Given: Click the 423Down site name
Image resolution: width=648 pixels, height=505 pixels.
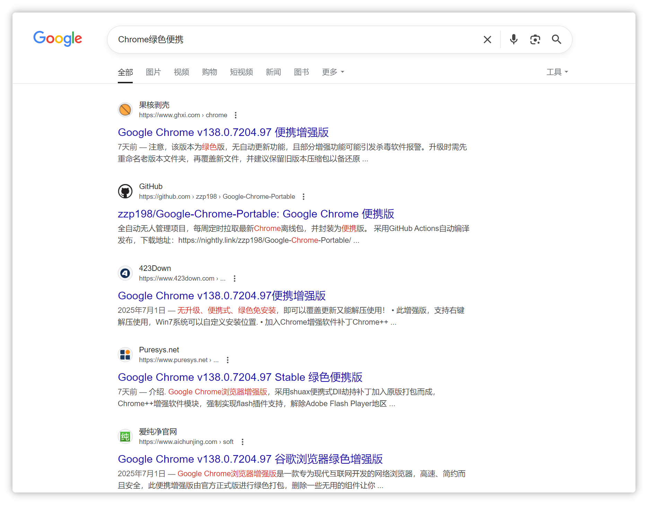Looking at the screenshot, I should 155,268.
